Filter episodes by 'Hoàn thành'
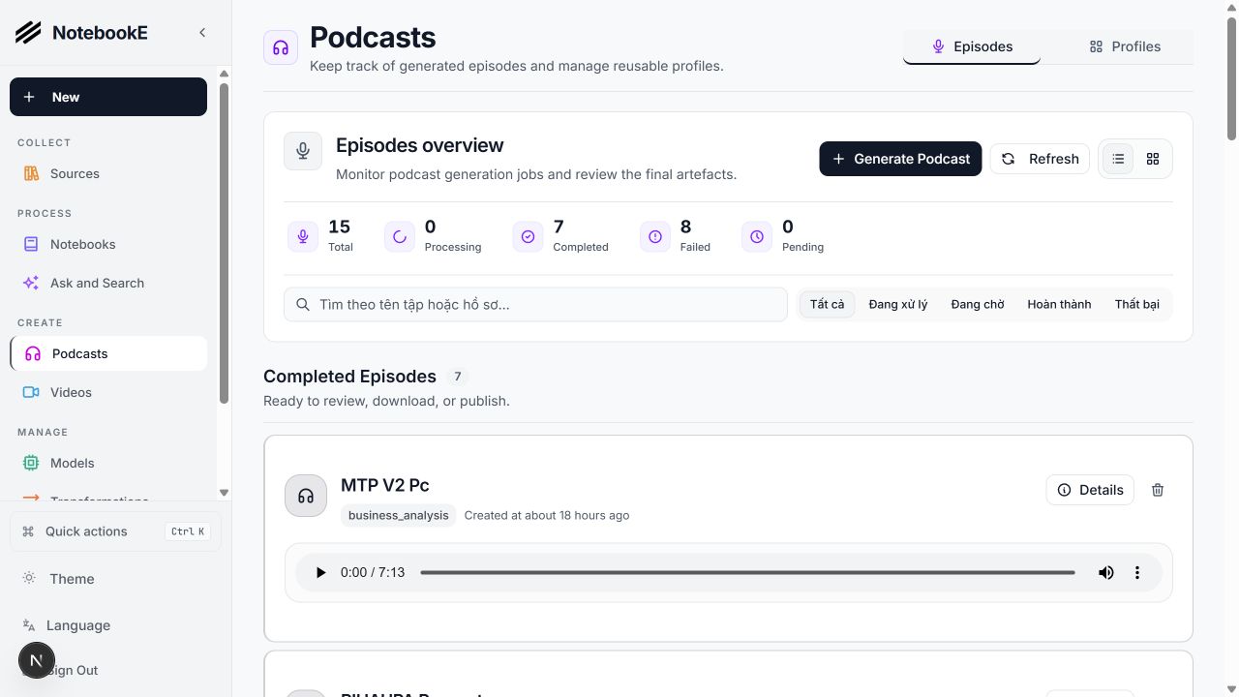The height and width of the screenshot is (697, 1239). pyautogui.click(x=1059, y=304)
